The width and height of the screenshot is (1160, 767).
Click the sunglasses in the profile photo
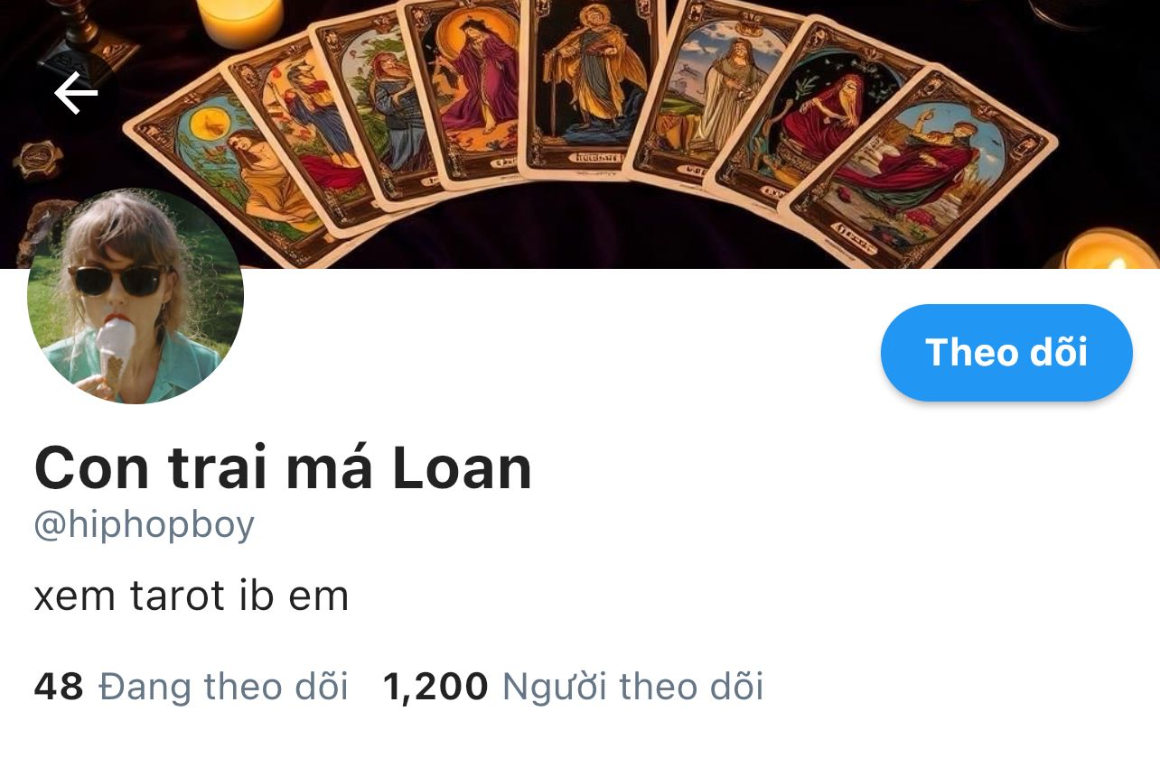(x=116, y=280)
